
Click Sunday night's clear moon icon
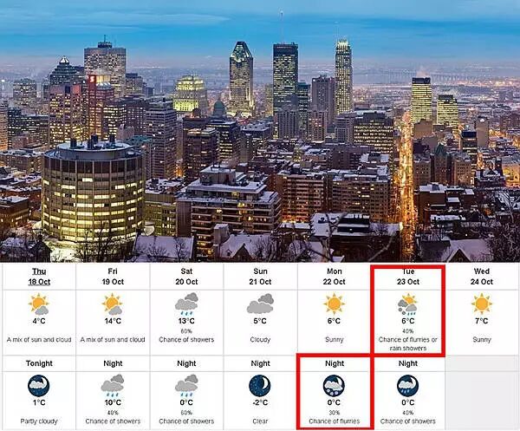tap(260, 386)
